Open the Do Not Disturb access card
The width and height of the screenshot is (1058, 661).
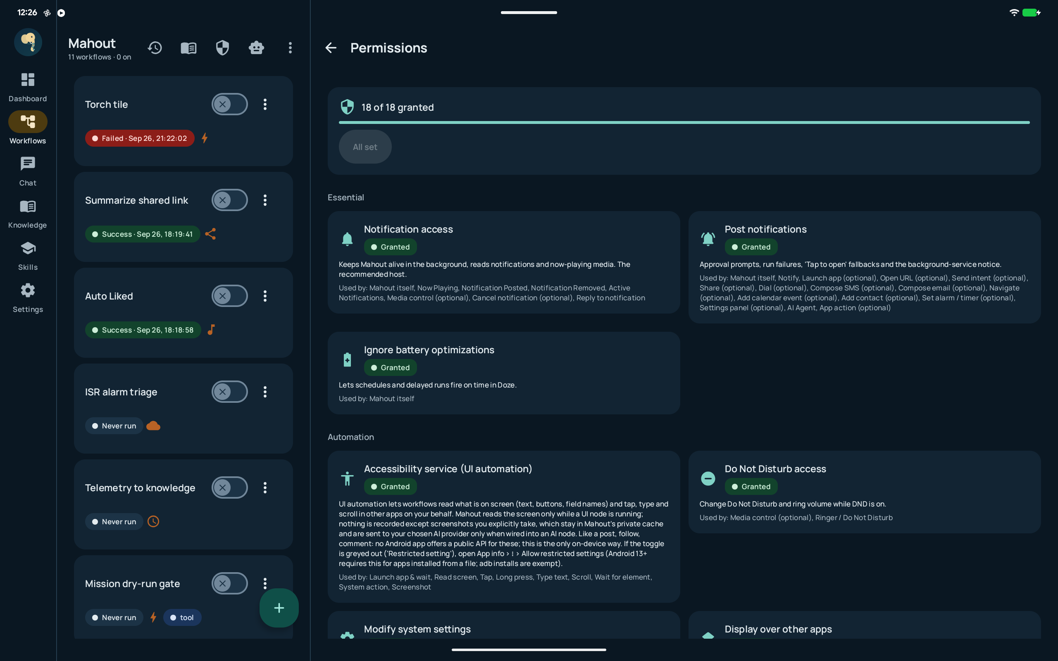864,492
